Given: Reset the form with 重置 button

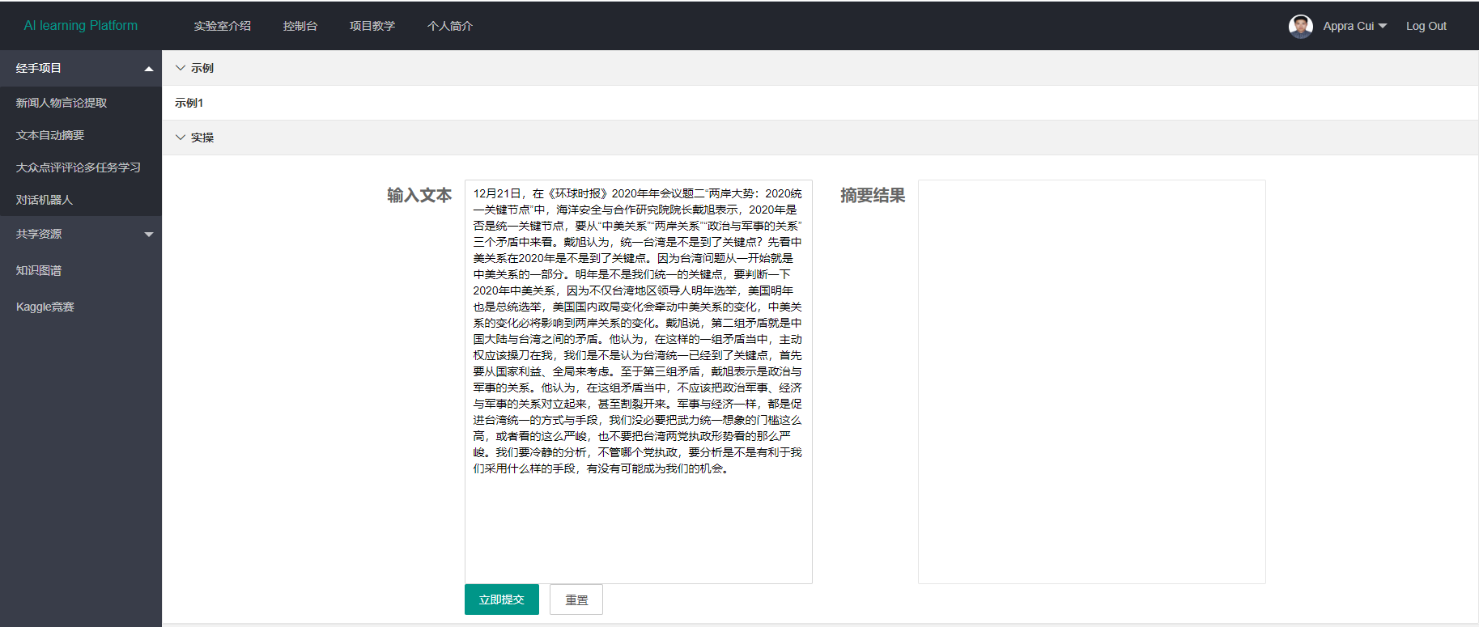Looking at the screenshot, I should pos(576,599).
